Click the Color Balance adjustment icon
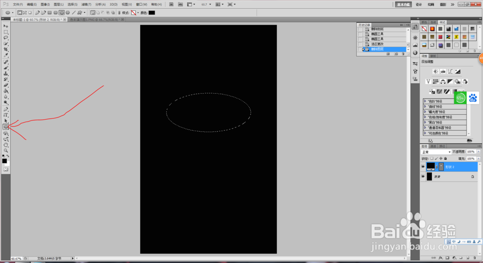 click(442, 82)
